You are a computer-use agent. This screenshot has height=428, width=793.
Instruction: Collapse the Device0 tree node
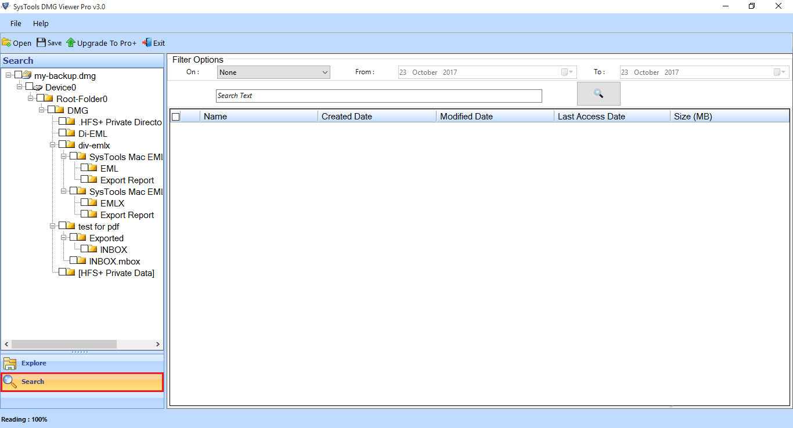20,87
